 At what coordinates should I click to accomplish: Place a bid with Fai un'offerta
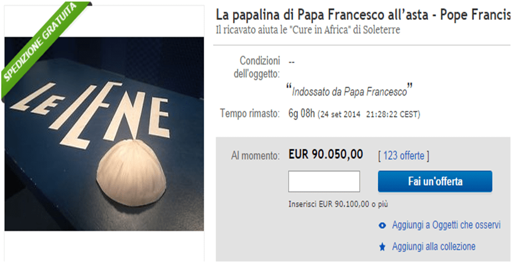coord(435,181)
